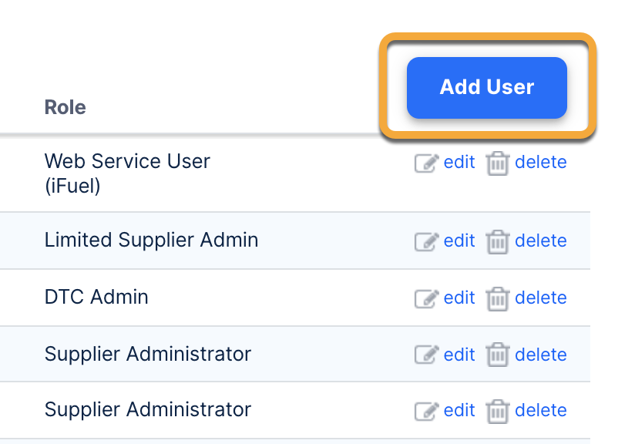Click trash icon for first Supplier Administrator

tap(498, 355)
